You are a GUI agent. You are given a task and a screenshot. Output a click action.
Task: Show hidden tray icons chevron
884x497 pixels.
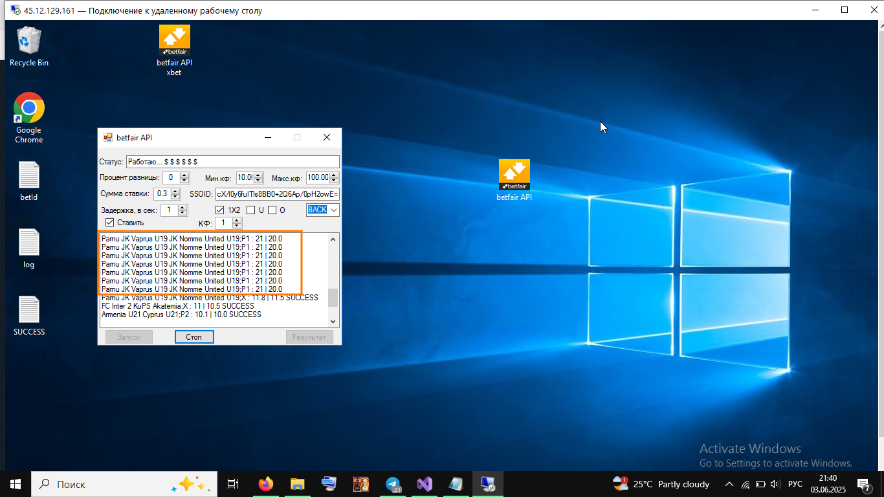click(x=729, y=484)
